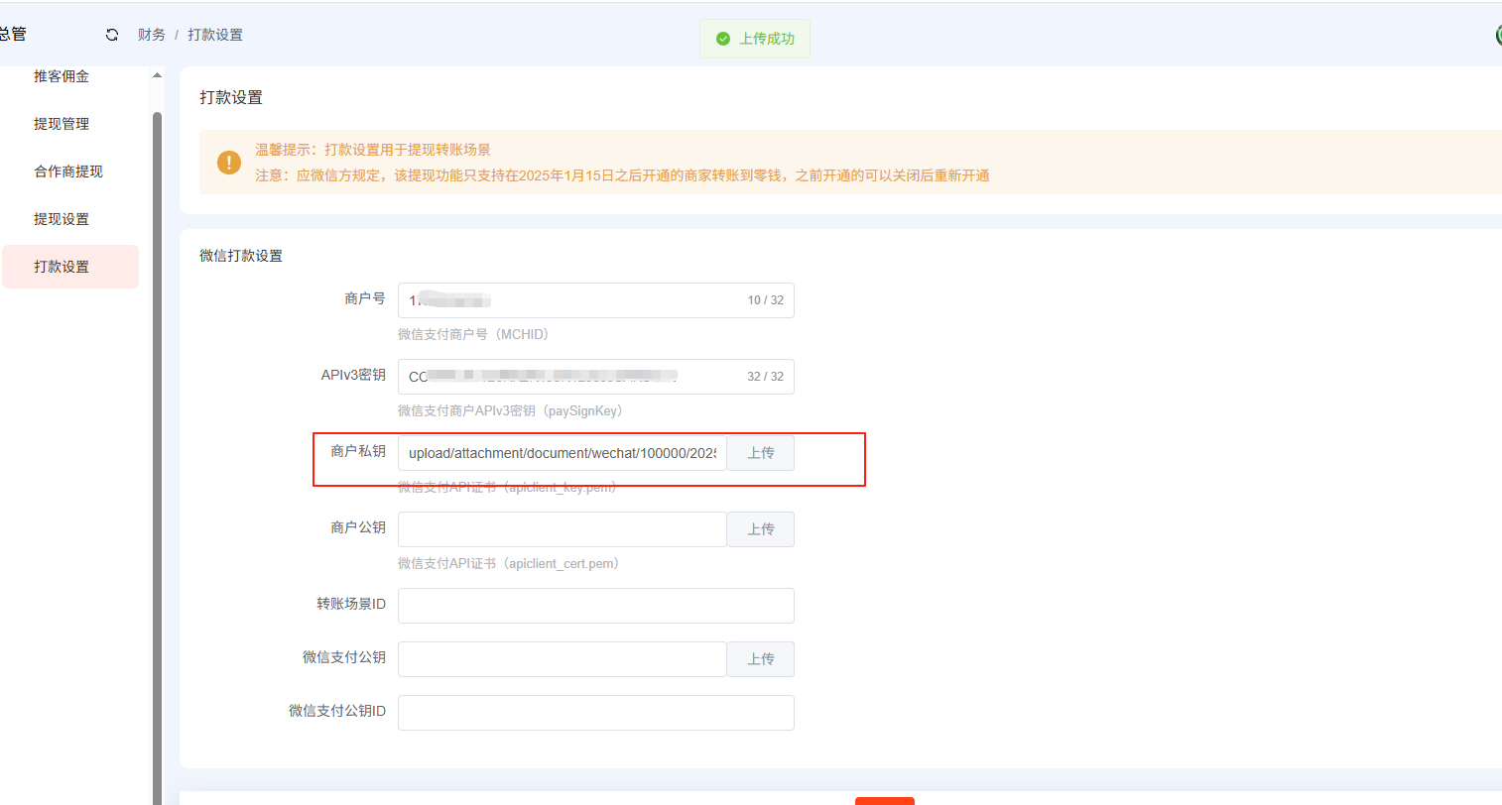The width and height of the screenshot is (1502, 805).
Task: Click the green checkmark in the 上传成功 toast
Action: [723, 39]
